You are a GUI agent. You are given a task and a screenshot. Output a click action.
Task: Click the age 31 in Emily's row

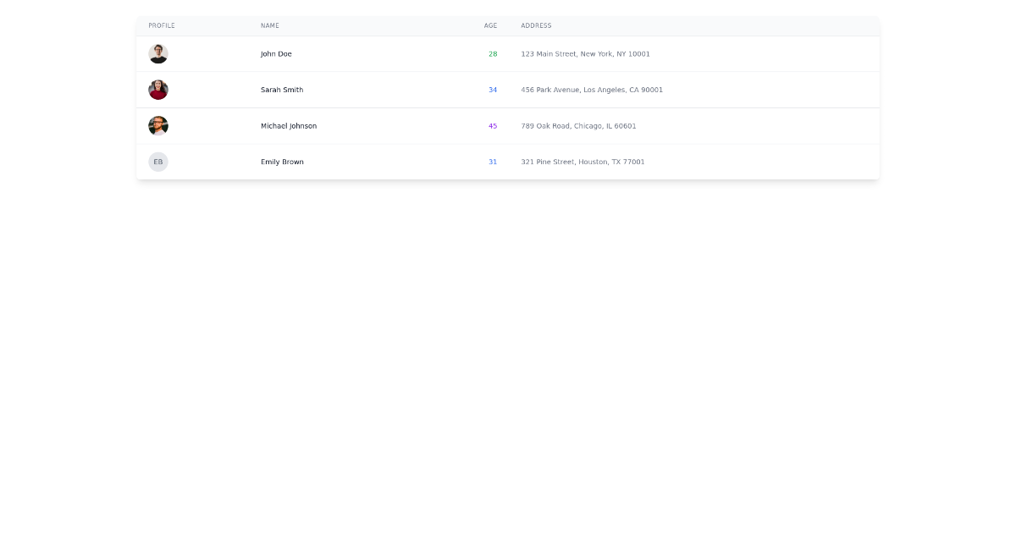pyautogui.click(x=493, y=162)
